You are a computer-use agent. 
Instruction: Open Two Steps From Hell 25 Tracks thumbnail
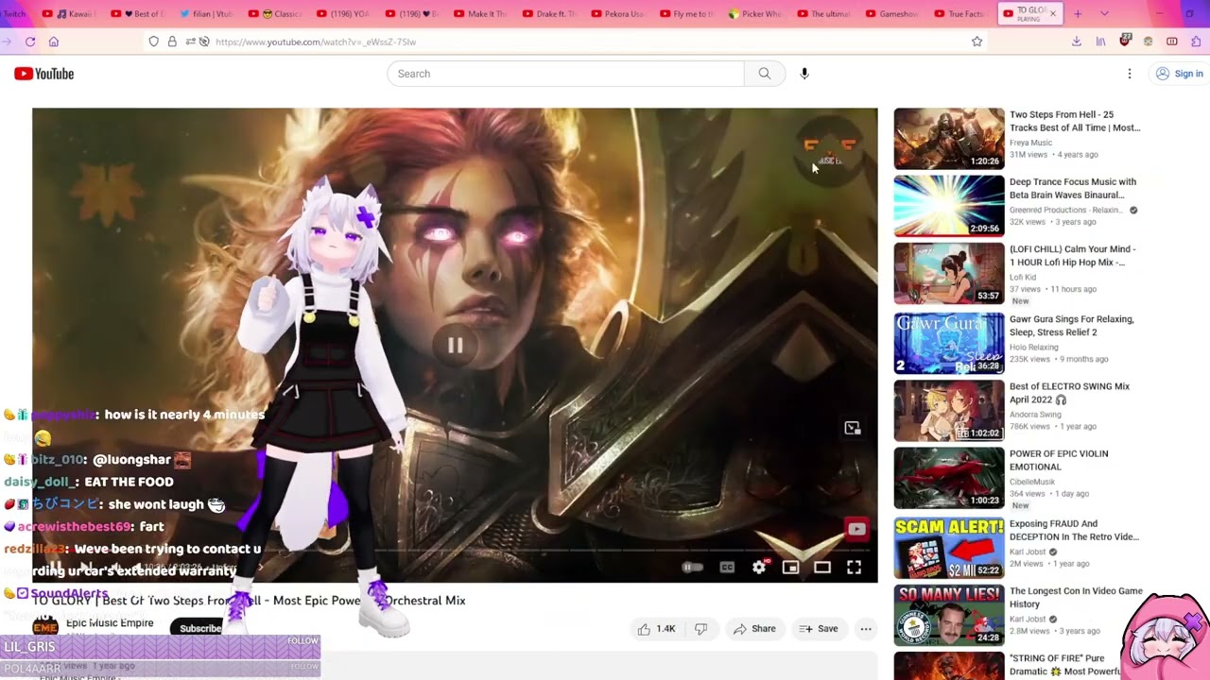pyautogui.click(x=949, y=139)
